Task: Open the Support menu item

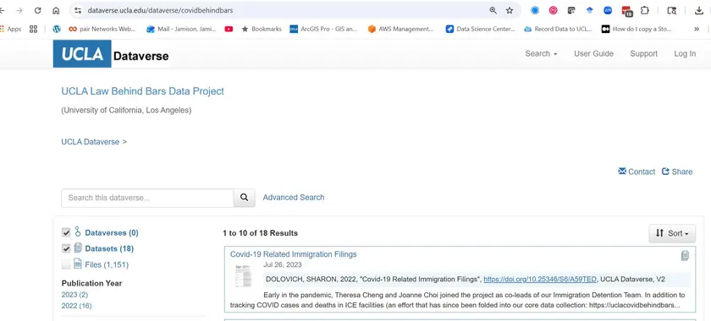Action: [x=643, y=53]
